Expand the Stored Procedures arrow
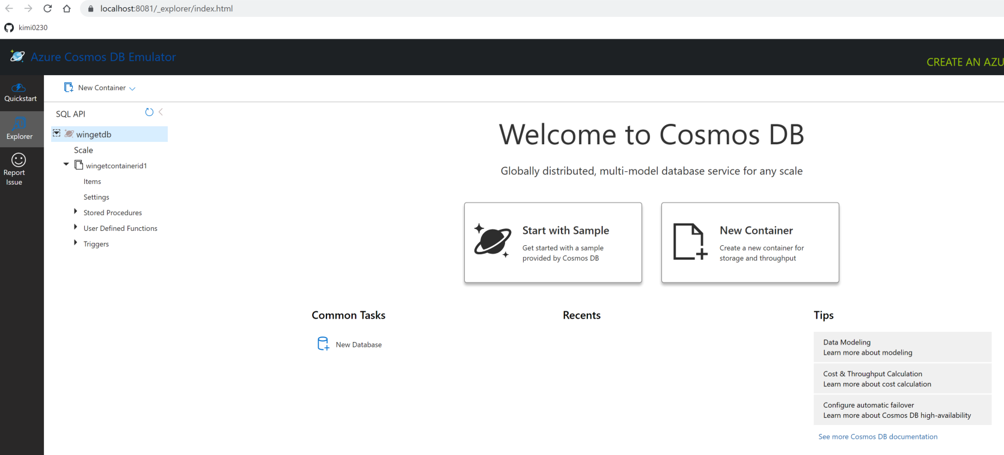This screenshot has width=1004, height=455. point(75,212)
